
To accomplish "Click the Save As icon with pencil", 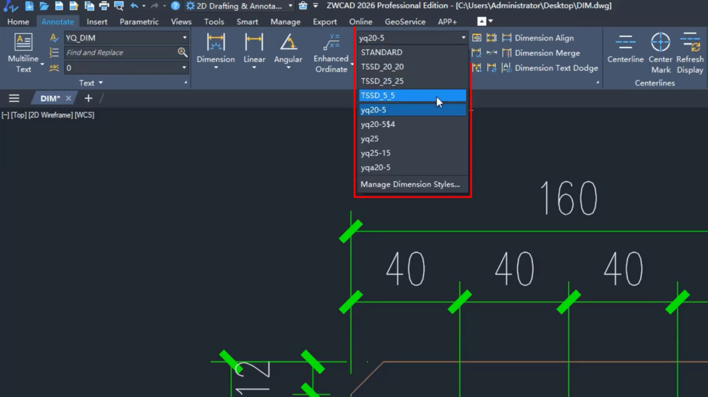I will [x=74, y=6].
